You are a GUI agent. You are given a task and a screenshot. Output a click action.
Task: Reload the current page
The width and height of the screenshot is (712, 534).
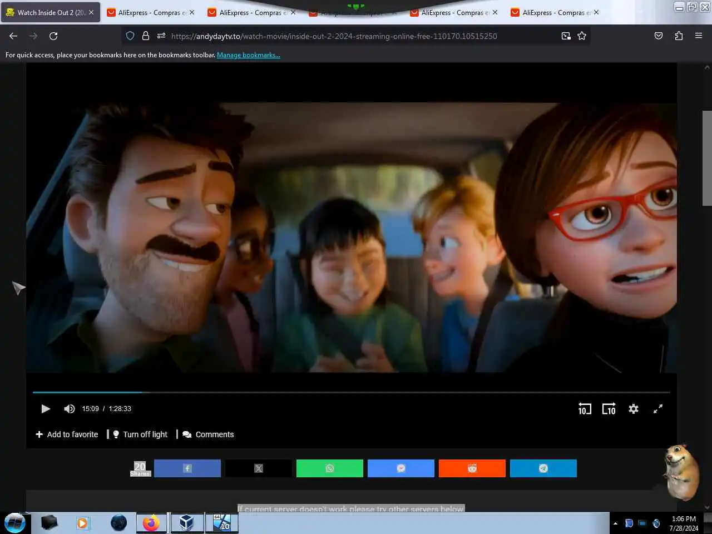[53, 36]
